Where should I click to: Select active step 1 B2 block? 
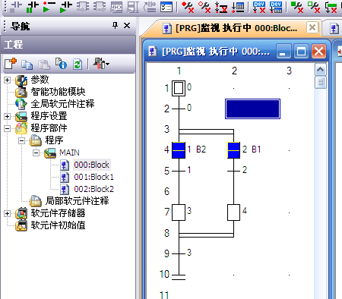[x=179, y=150]
